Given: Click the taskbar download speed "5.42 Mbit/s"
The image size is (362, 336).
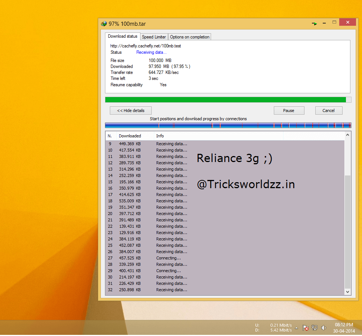Looking at the screenshot, I should point(281,330).
